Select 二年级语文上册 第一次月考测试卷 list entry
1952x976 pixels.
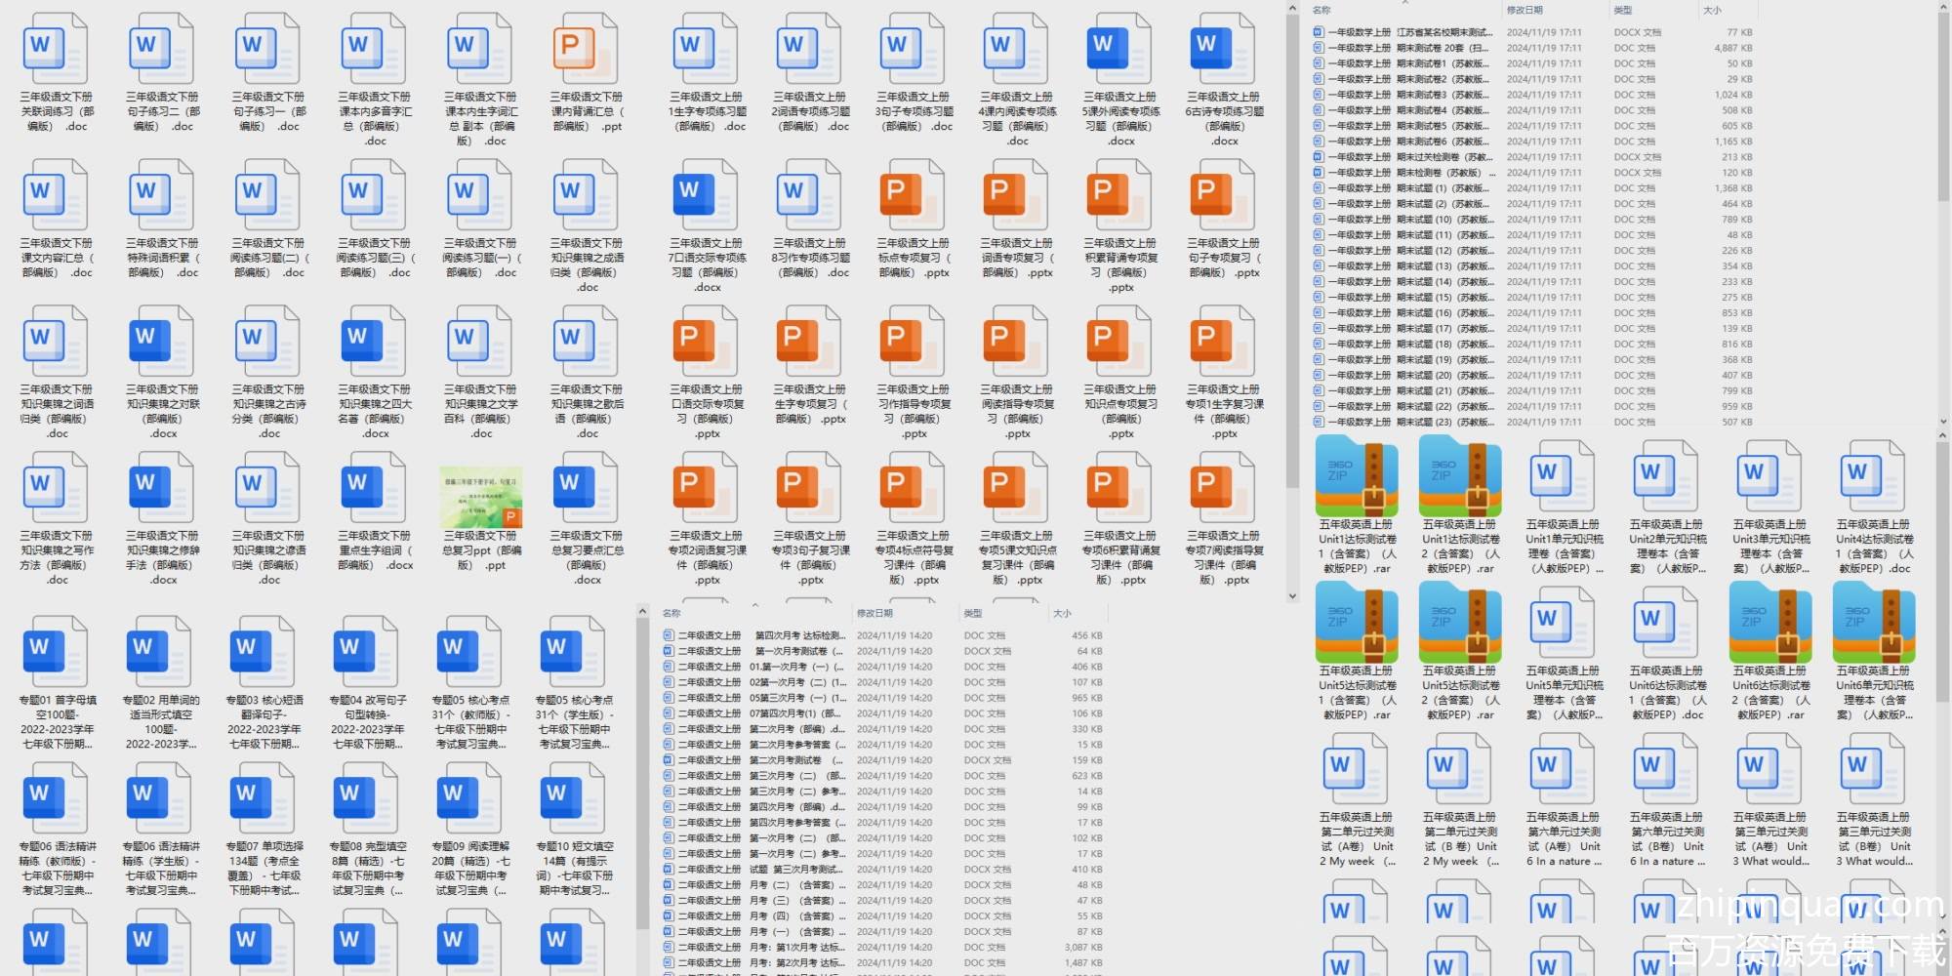click(761, 651)
